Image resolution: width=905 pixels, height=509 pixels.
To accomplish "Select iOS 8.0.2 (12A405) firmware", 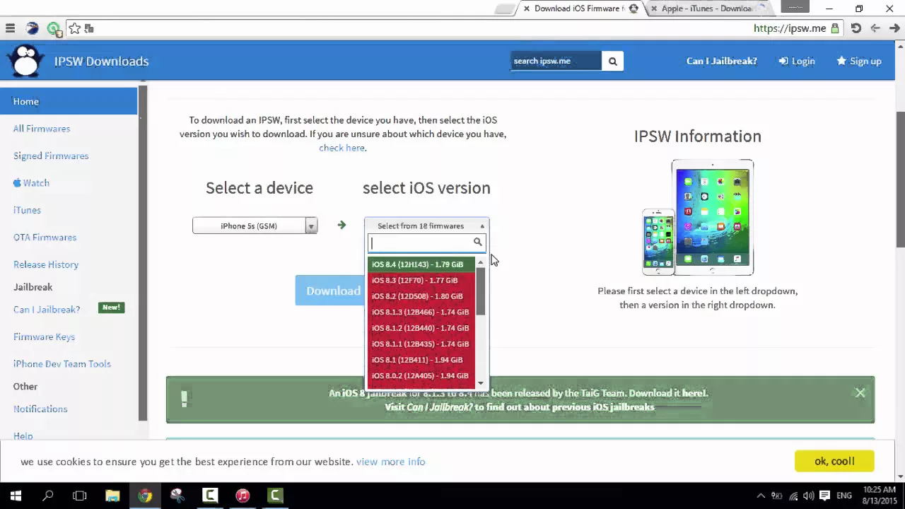I will click(421, 375).
